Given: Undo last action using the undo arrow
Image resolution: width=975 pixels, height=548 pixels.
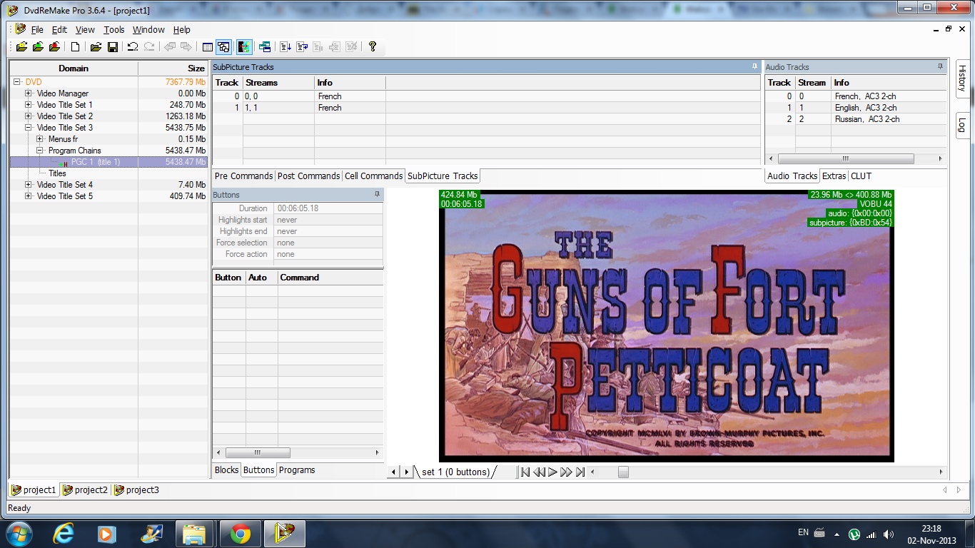Looking at the screenshot, I should [133, 47].
